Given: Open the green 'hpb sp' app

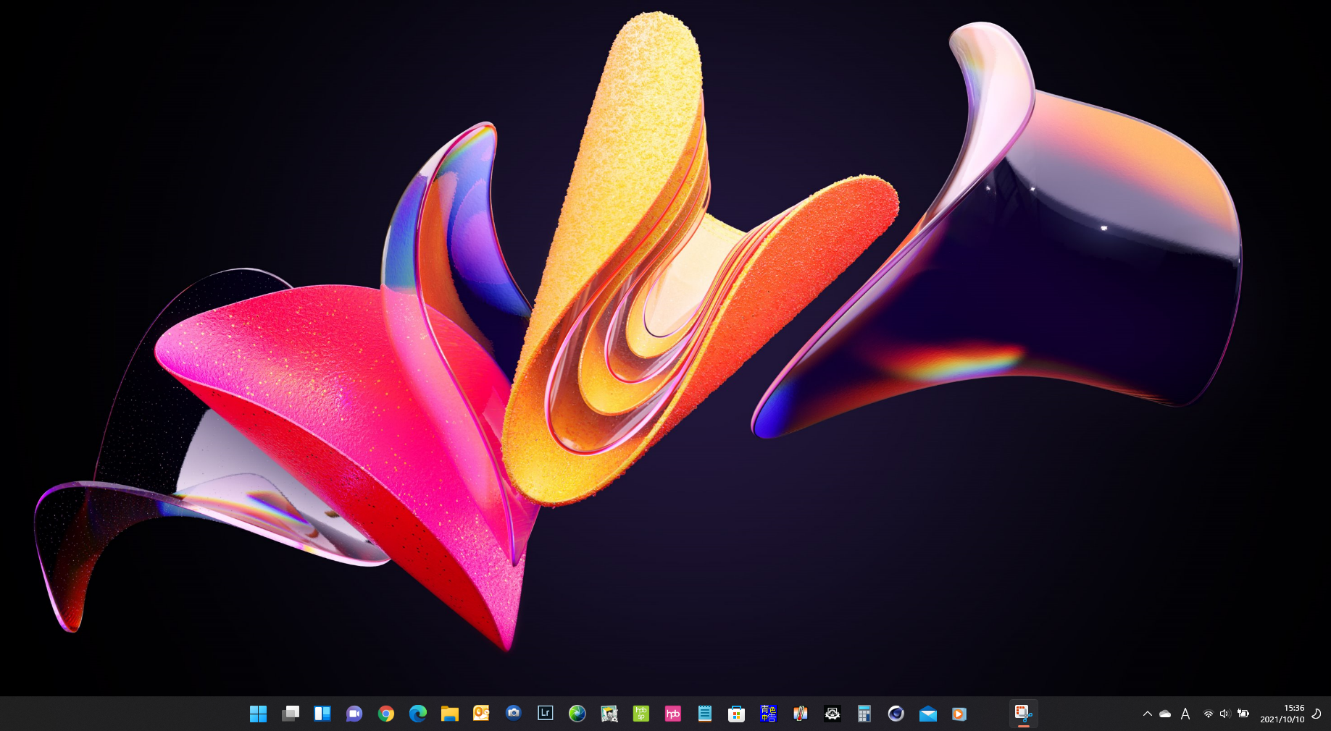Looking at the screenshot, I should pos(641,714).
